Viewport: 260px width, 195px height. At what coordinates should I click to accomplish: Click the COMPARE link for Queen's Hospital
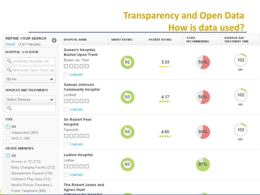pos(76,75)
